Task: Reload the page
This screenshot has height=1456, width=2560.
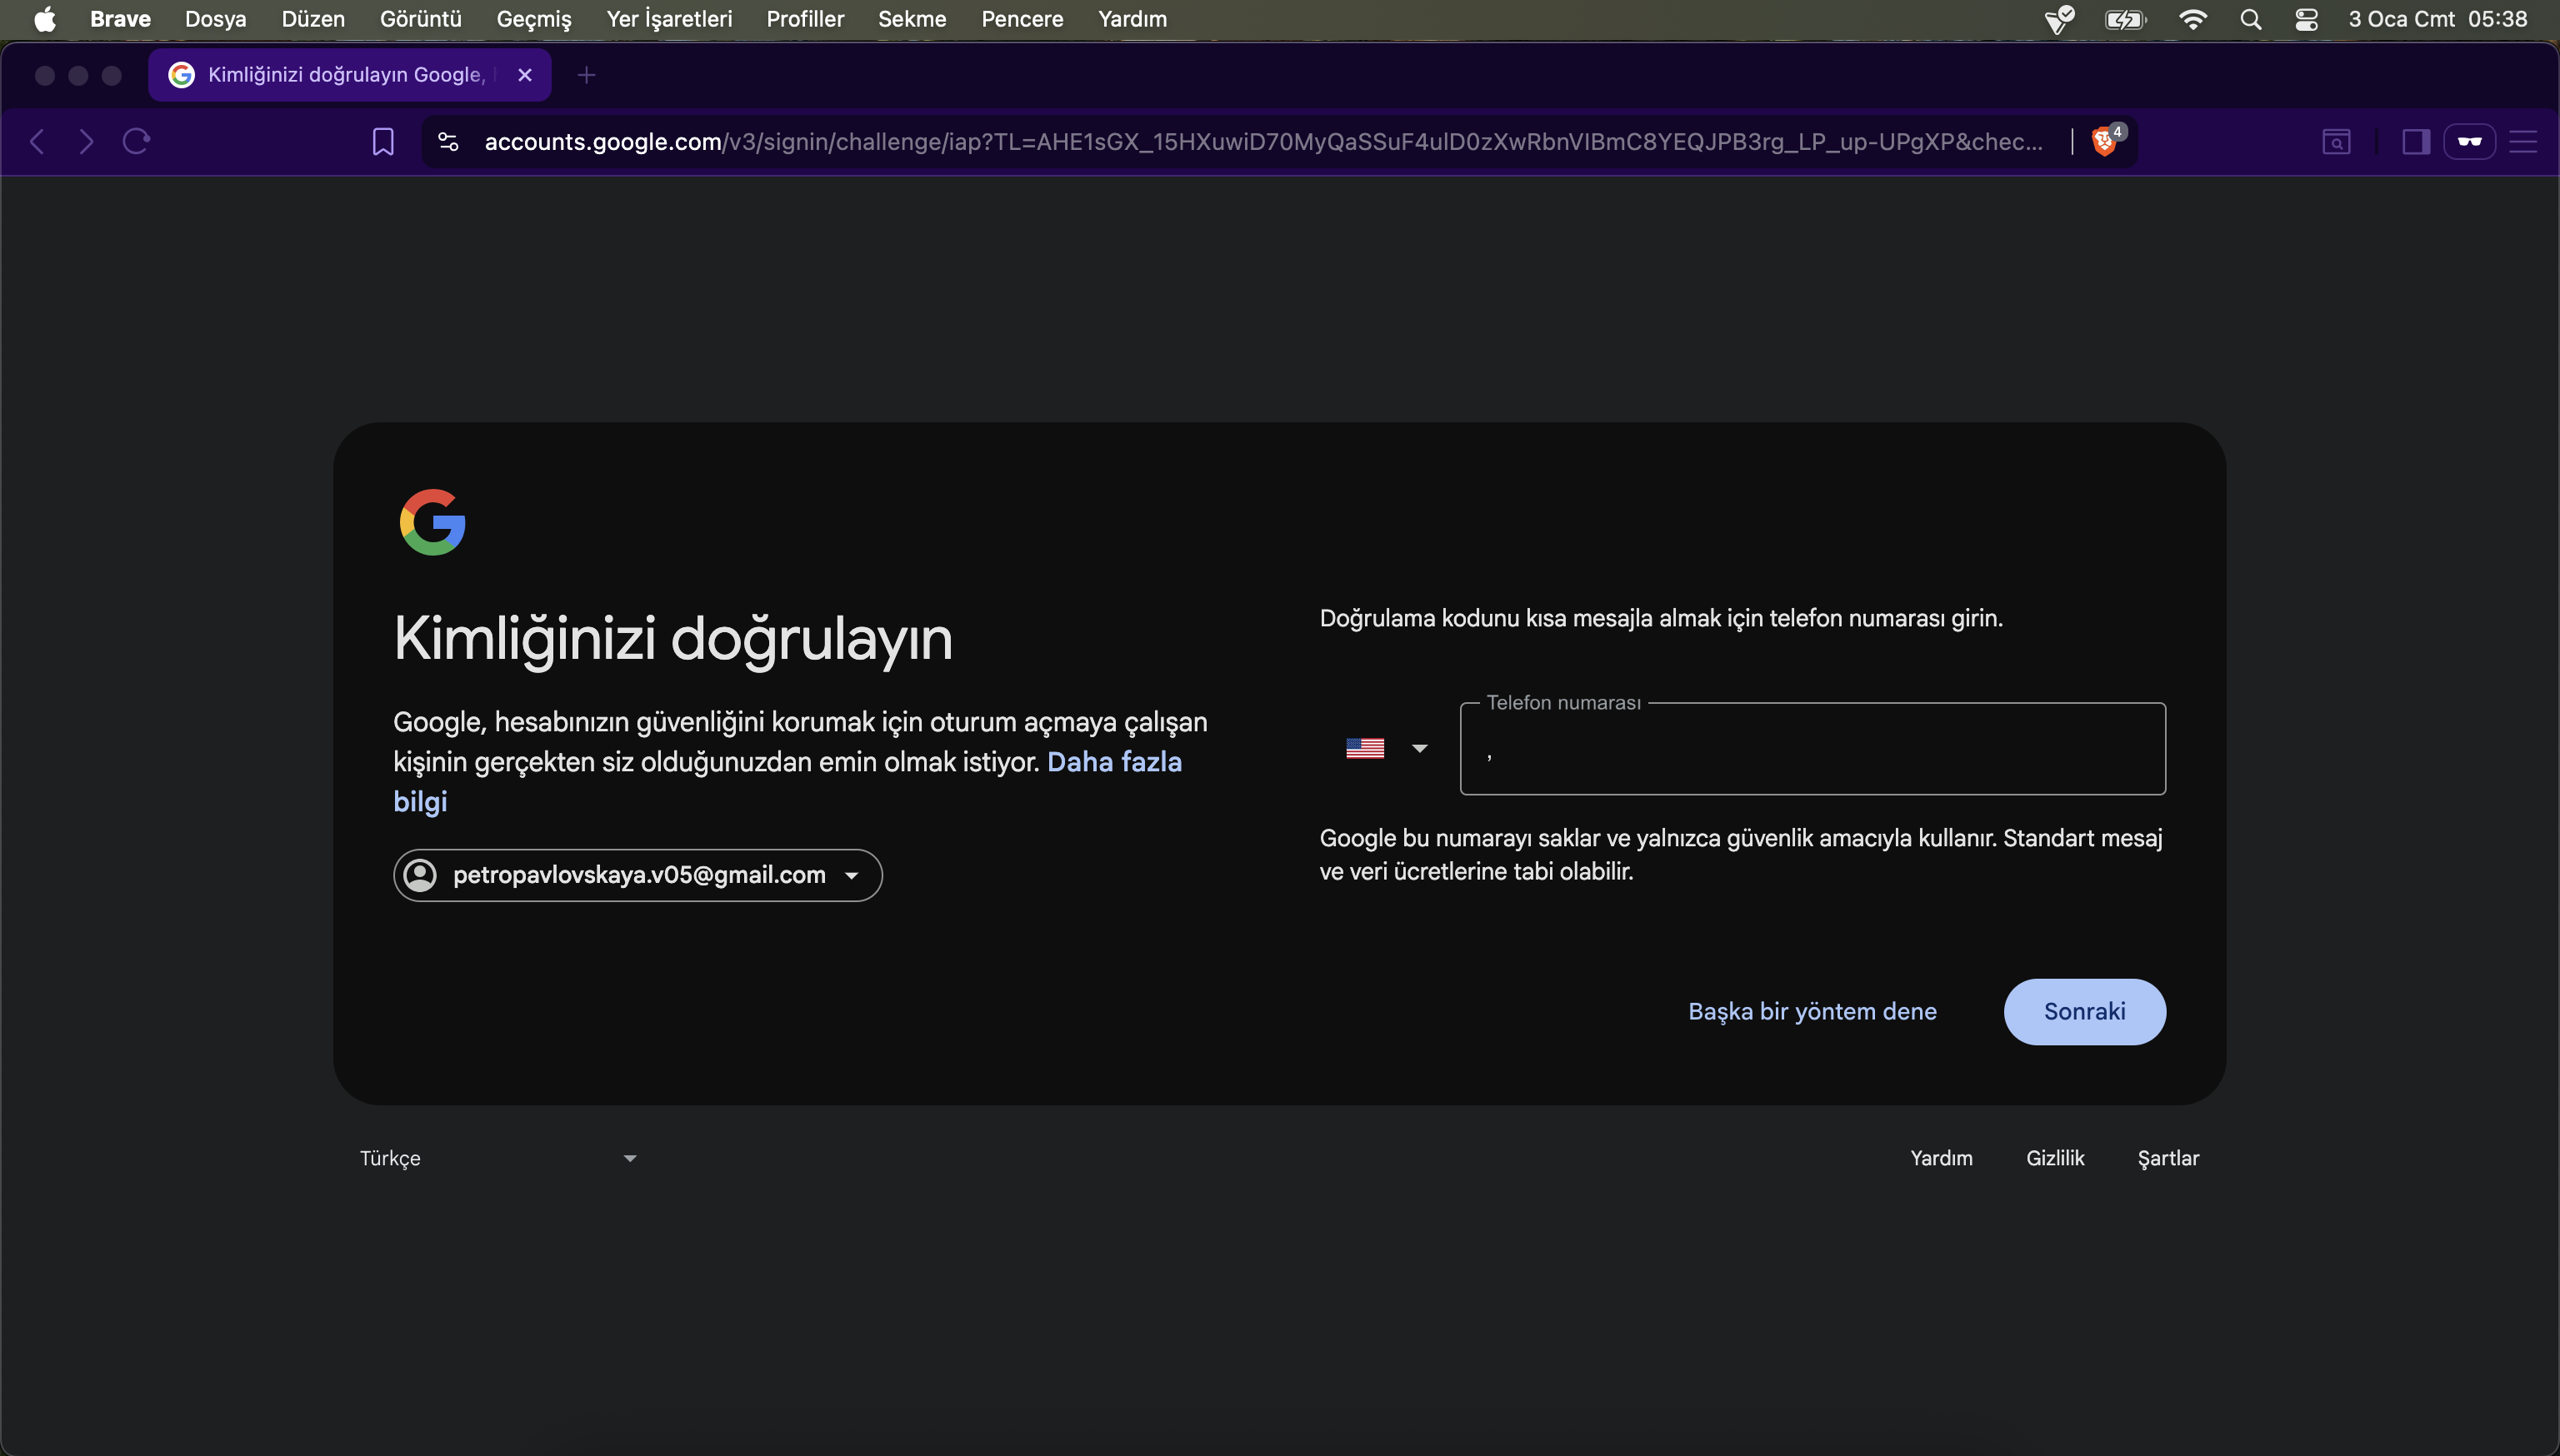Action: pyautogui.click(x=136, y=142)
